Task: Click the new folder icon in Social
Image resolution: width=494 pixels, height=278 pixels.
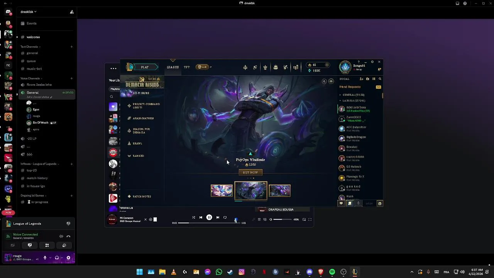Action: (367, 79)
